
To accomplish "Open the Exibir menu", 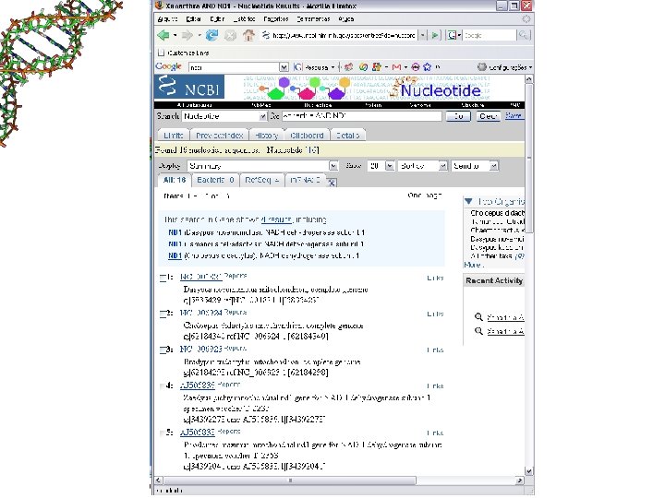I will tap(217, 19).
